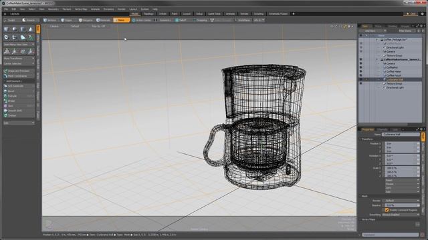Open the Add Item dropdown

coord(372,31)
